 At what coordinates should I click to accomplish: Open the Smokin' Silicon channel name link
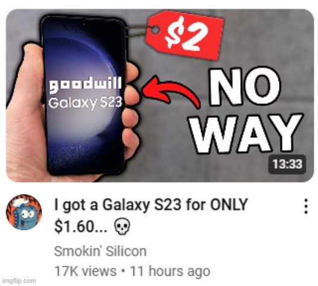pyautogui.click(x=100, y=252)
